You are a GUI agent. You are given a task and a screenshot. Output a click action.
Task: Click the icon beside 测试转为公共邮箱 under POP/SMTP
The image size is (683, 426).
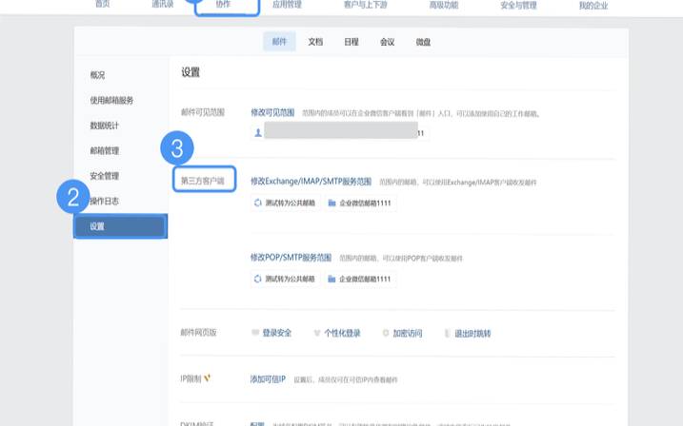258,279
